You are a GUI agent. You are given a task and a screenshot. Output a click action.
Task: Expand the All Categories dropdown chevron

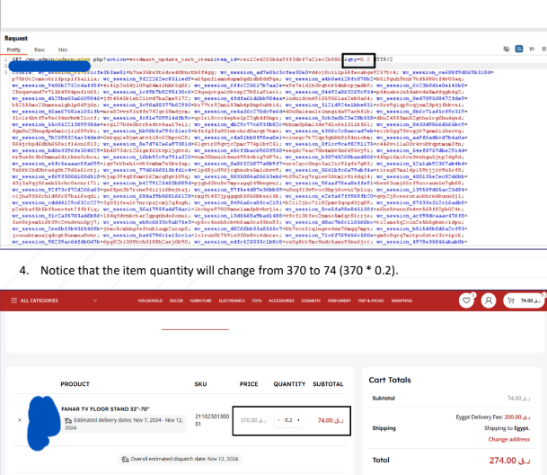pos(95,300)
